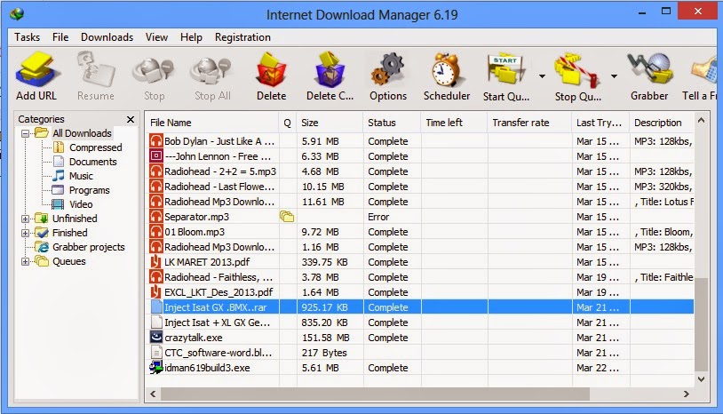The height and width of the screenshot is (414, 723).
Task: Click the Stop All toolbar icon
Action: click(212, 71)
